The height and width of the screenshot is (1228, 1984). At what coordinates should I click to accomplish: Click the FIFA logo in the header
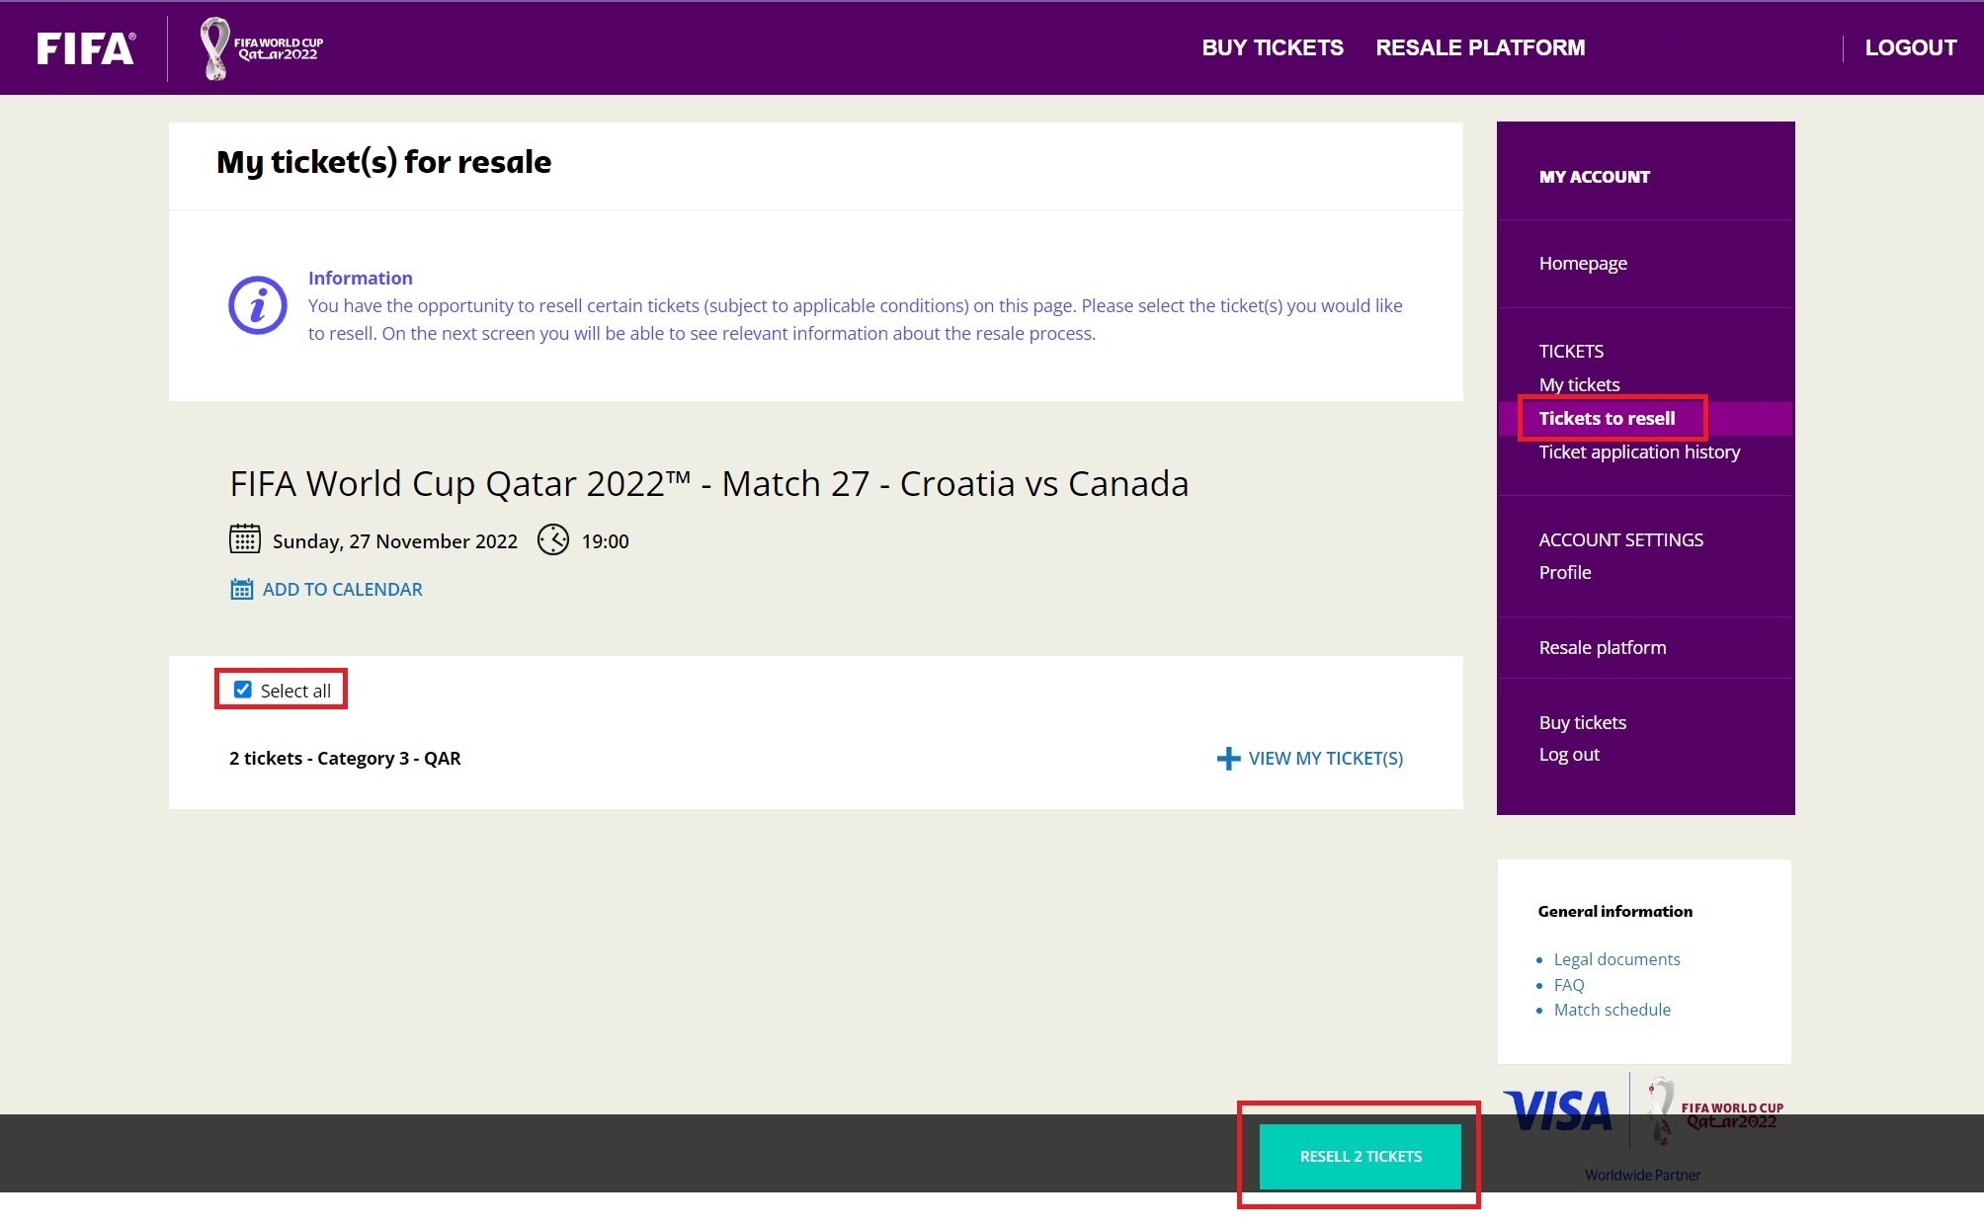(84, 47)
